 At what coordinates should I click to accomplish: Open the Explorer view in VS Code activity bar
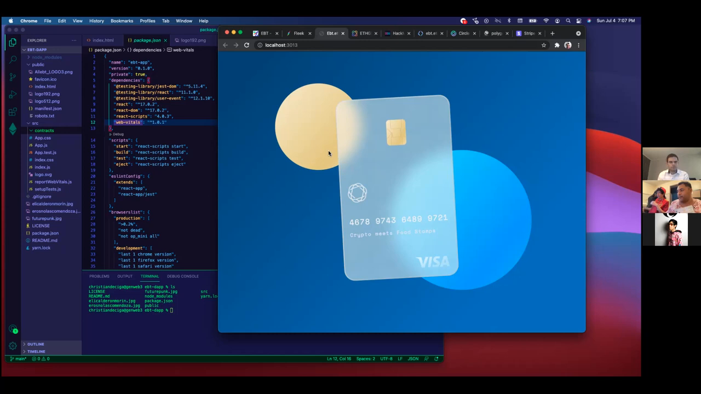(12, 42)
